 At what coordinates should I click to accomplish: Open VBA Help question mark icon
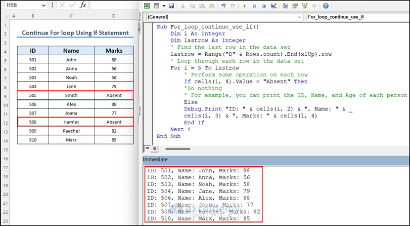click(325, 6)
